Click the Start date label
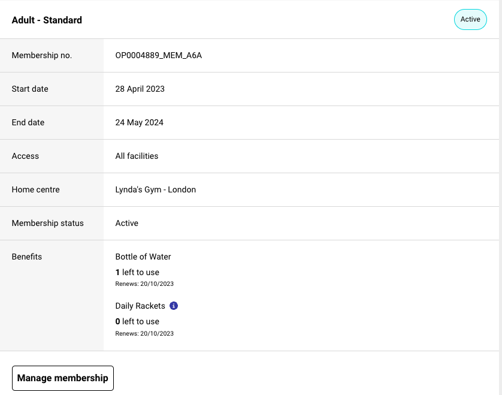 [30, 89]
